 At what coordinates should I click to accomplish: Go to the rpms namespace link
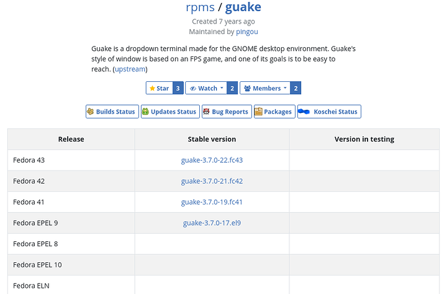200,7
